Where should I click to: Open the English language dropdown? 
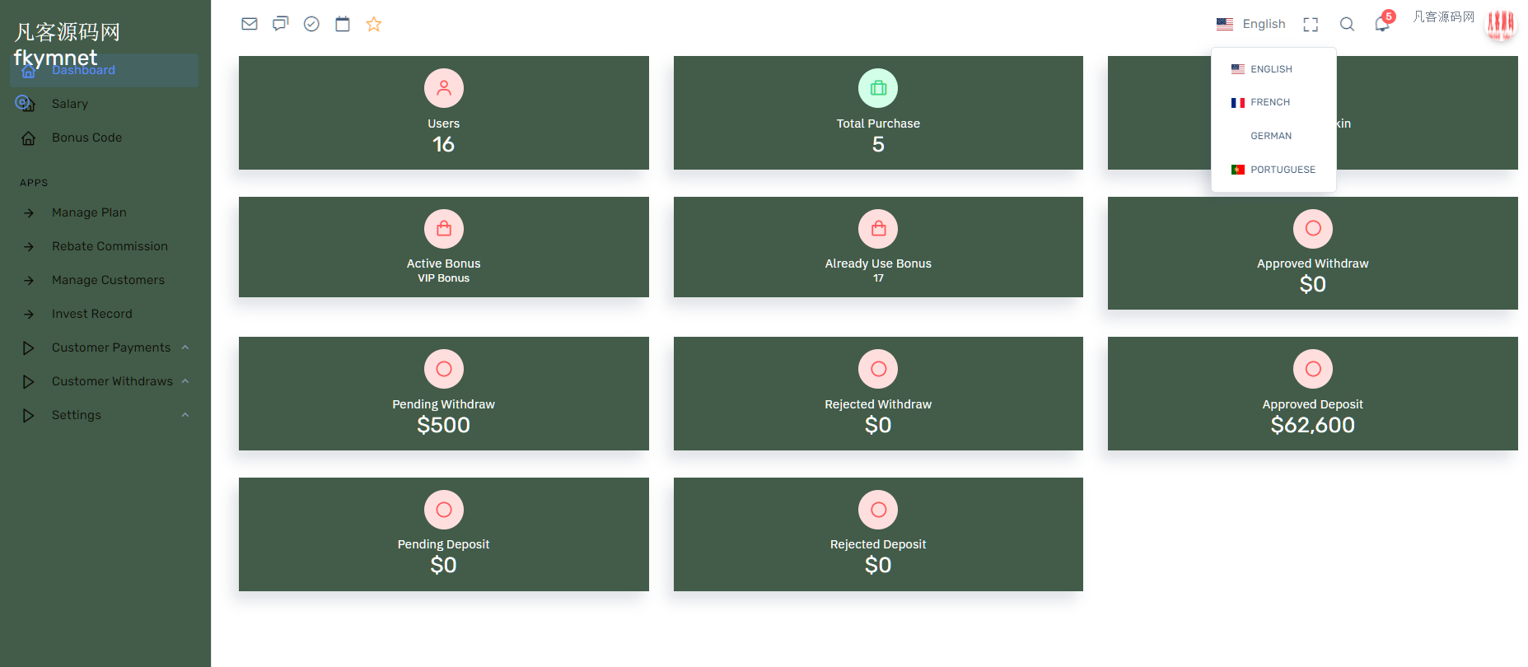tap(1251, 24)
